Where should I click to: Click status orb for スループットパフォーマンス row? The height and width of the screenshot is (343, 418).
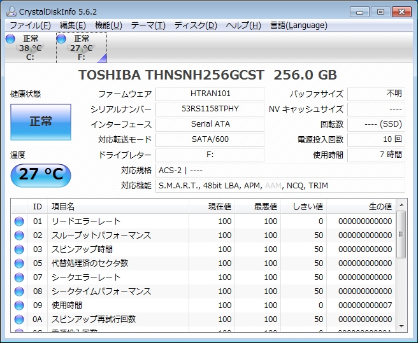coord(19,235)
